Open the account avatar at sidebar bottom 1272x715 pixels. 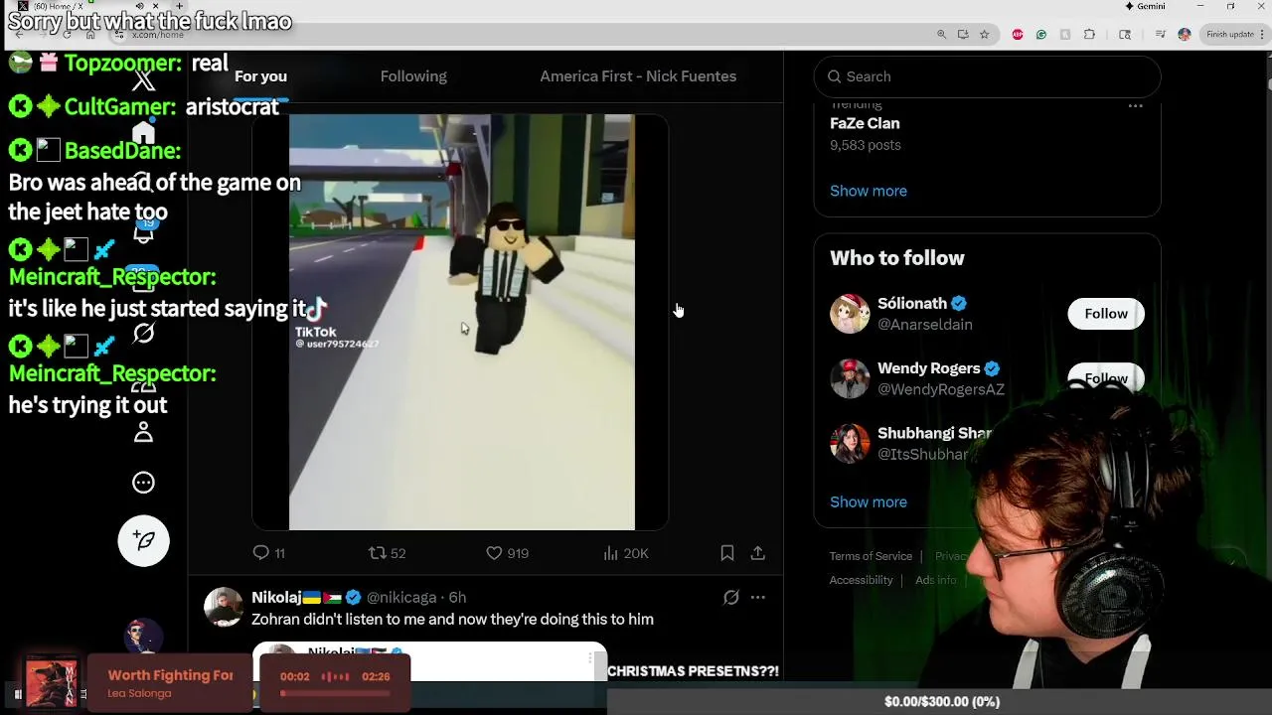pos(143,636)
